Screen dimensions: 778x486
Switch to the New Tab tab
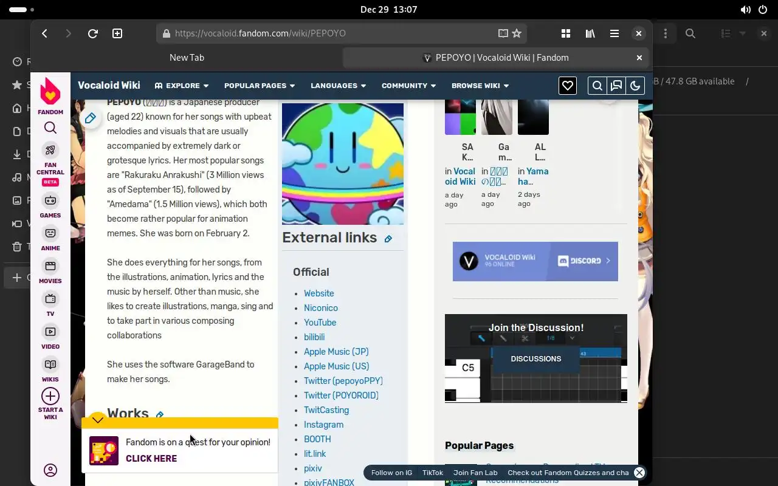point(187,58)
